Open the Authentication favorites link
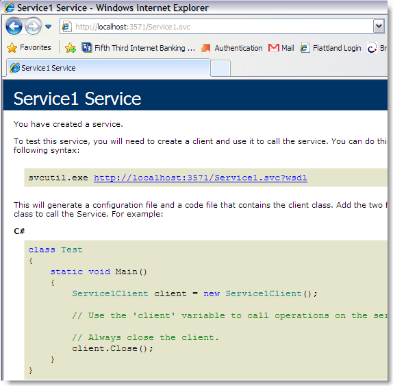 point(232,48)
